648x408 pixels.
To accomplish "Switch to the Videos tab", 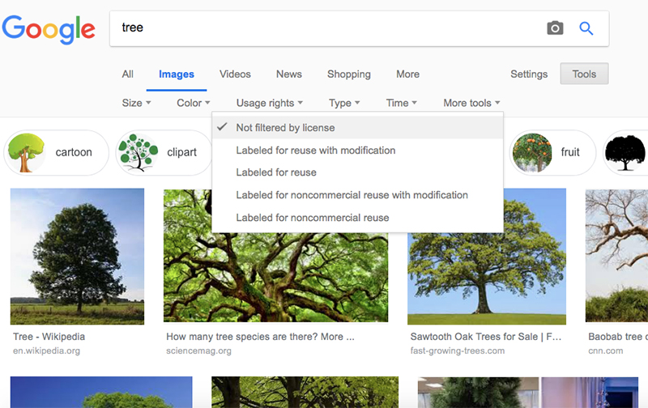I will click(235, 74).
